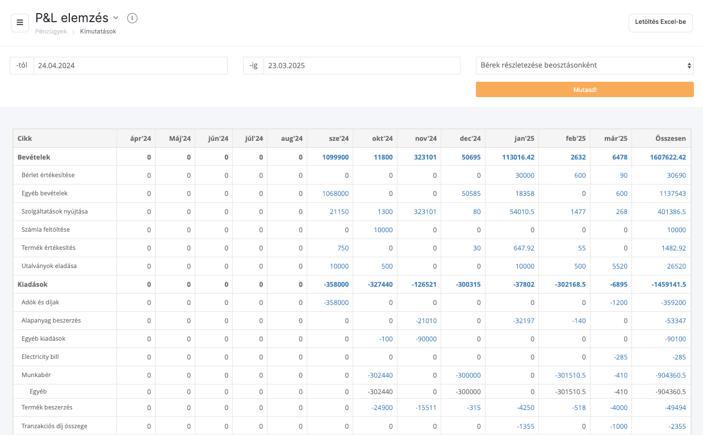Click Egyéb bevételek sze'24 value 1068000
This screenshot has width=703, height=435.
pyautogui.click(x=335, y=194)
